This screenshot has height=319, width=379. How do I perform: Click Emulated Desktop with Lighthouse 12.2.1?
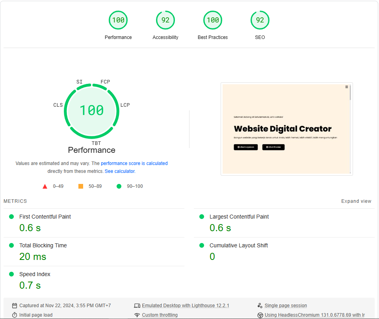point(185,306)
